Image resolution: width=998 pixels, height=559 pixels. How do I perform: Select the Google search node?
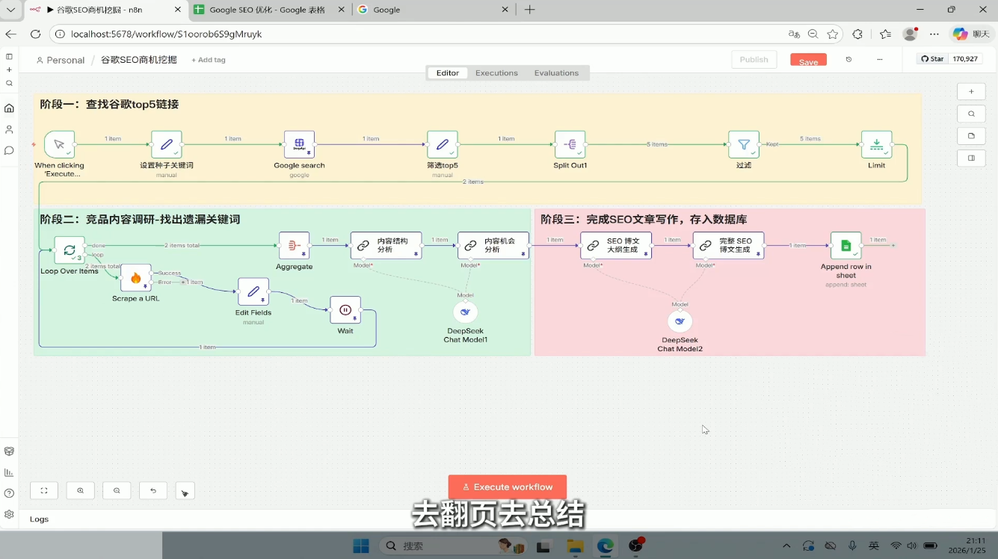(x=299, y=144)
